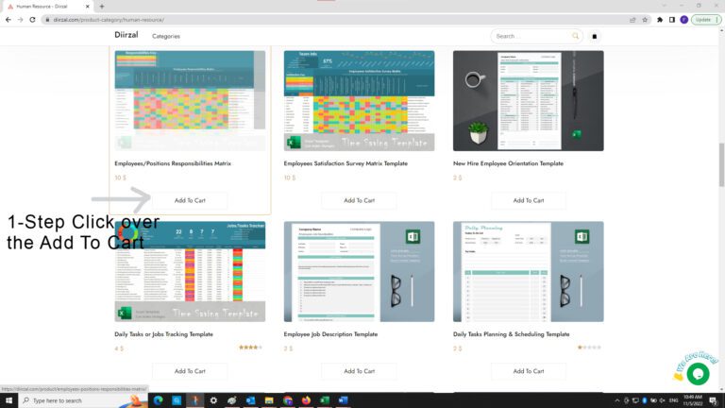The height and width of the screenshot is (408, 725).
Task: Add New Hire Employee Orientation Template to cart
Action: [528, 200]
